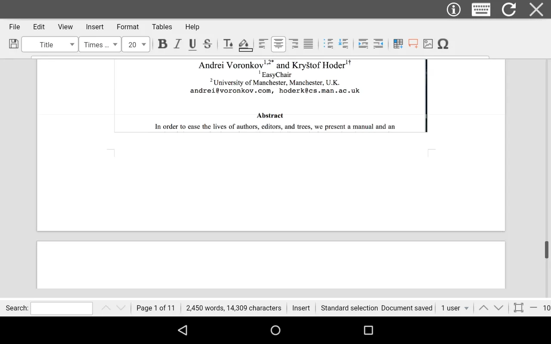551x344 pixels.
Task: Open the paragraph style dropdown showing Title
Action: [x=50, y=44]
